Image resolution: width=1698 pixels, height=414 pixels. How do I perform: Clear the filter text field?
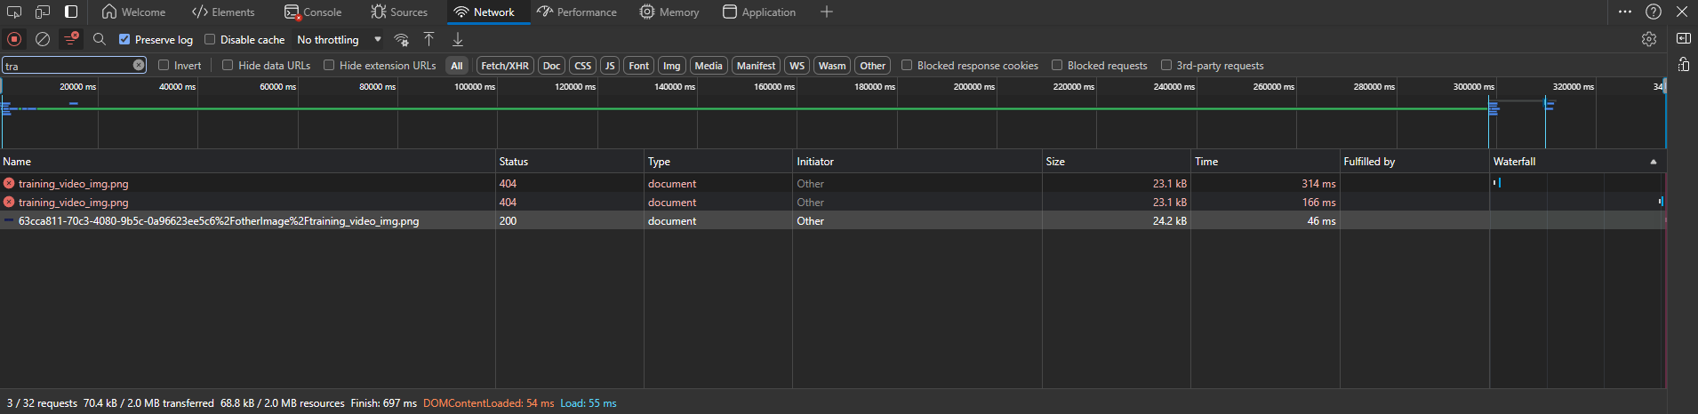pos(139,65)
